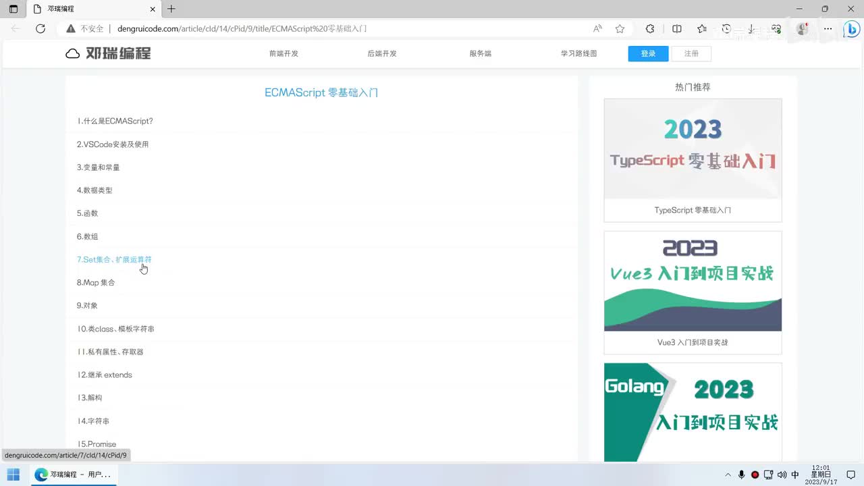Open the Bing chat sidebar icon

pyautogui.click(x=851, y=29)
